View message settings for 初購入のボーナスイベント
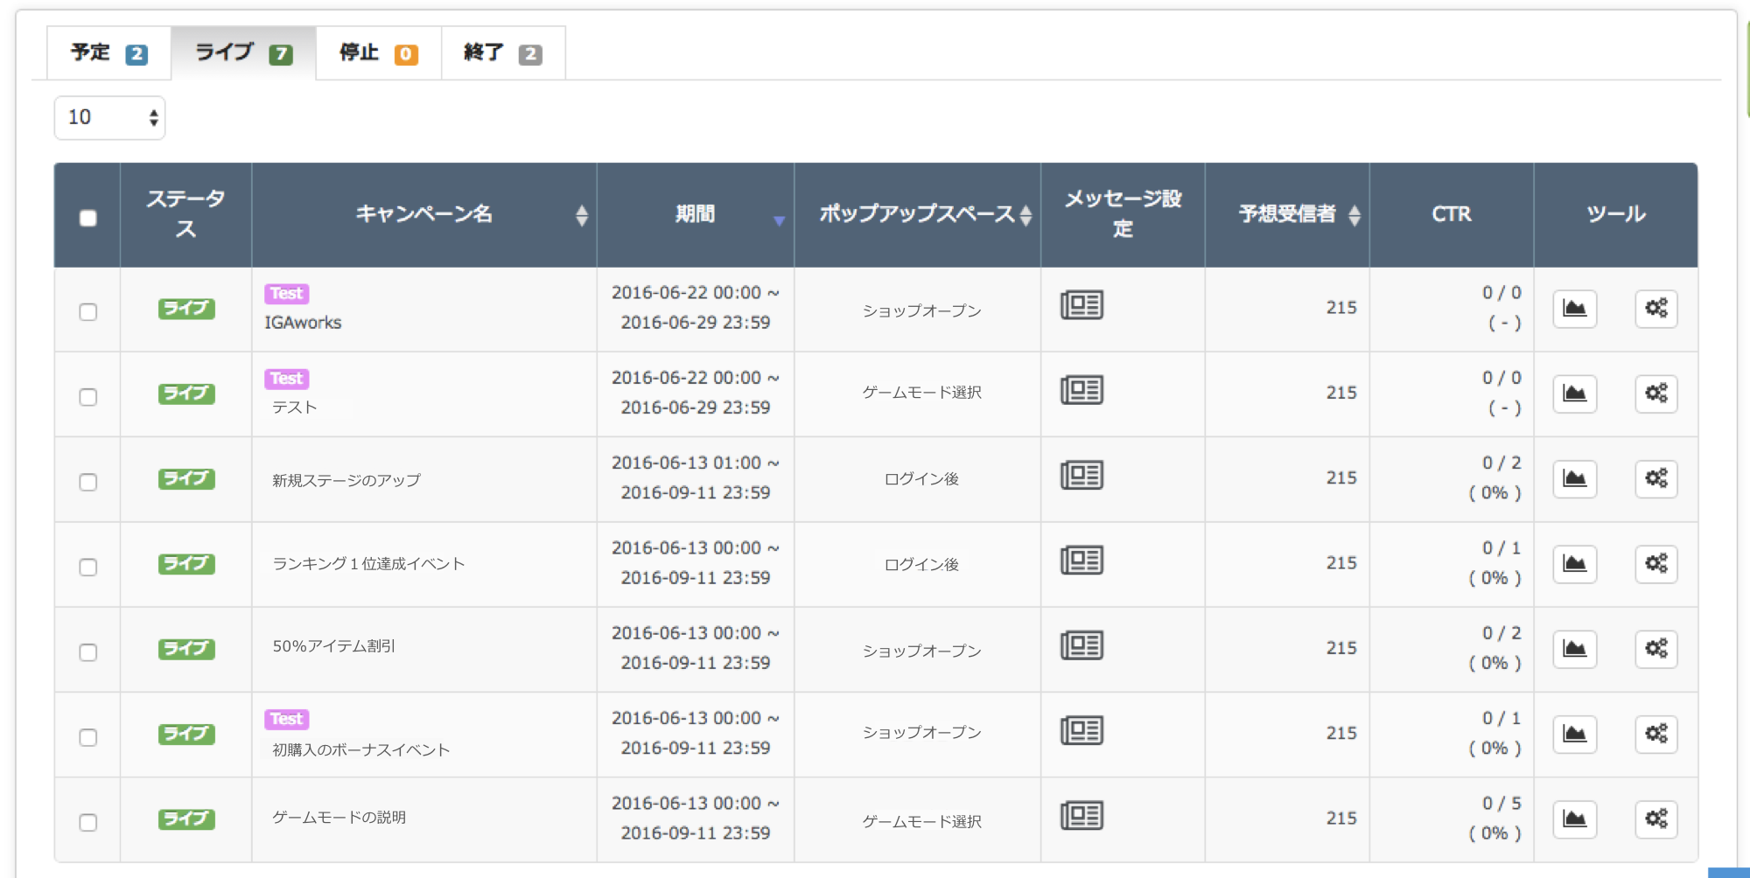Viewport: 1750px width, 878px height. pyautogui.click(x=1081, y=731)
